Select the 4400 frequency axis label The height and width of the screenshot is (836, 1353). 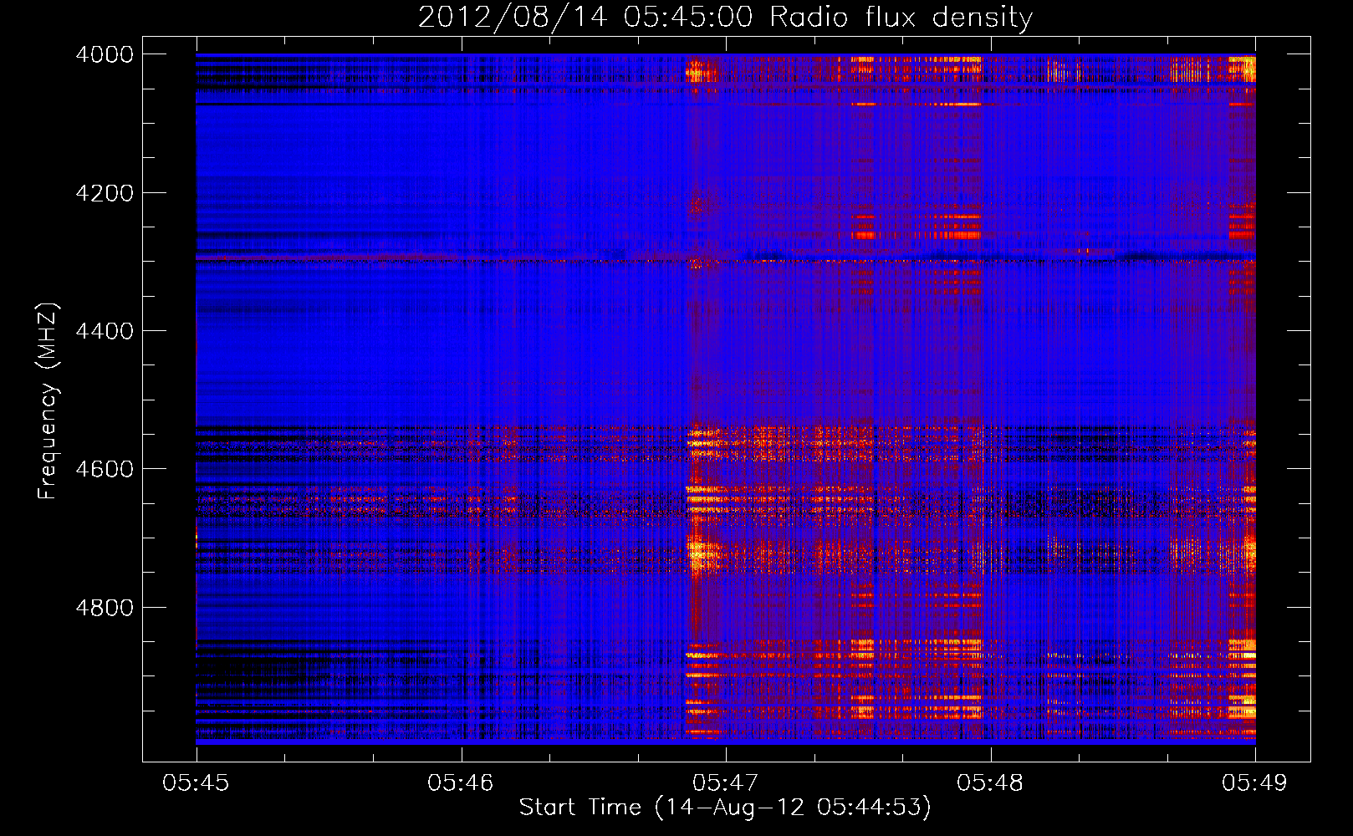[105, 331]
